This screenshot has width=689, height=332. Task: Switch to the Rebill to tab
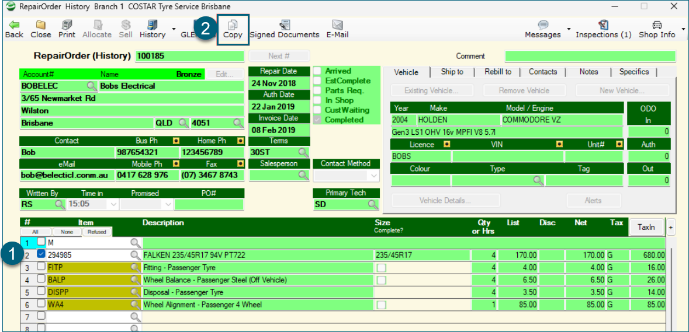(x=498, y=72)
